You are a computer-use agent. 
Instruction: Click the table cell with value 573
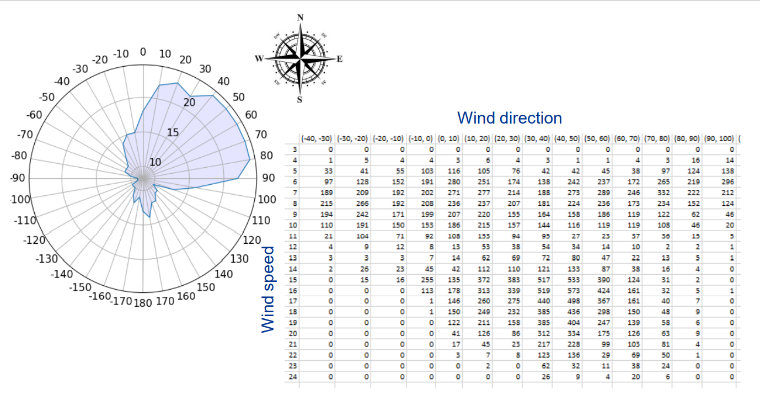pyautogui.click(x=574, y=290)
